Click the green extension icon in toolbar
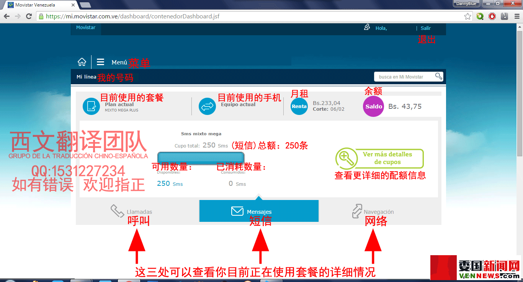 pos(480,16)
